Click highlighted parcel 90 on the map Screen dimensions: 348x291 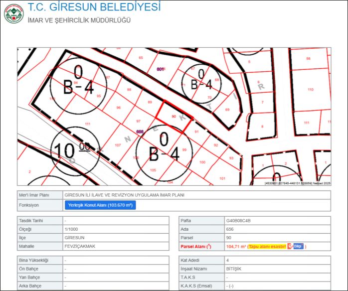point(174,117)
